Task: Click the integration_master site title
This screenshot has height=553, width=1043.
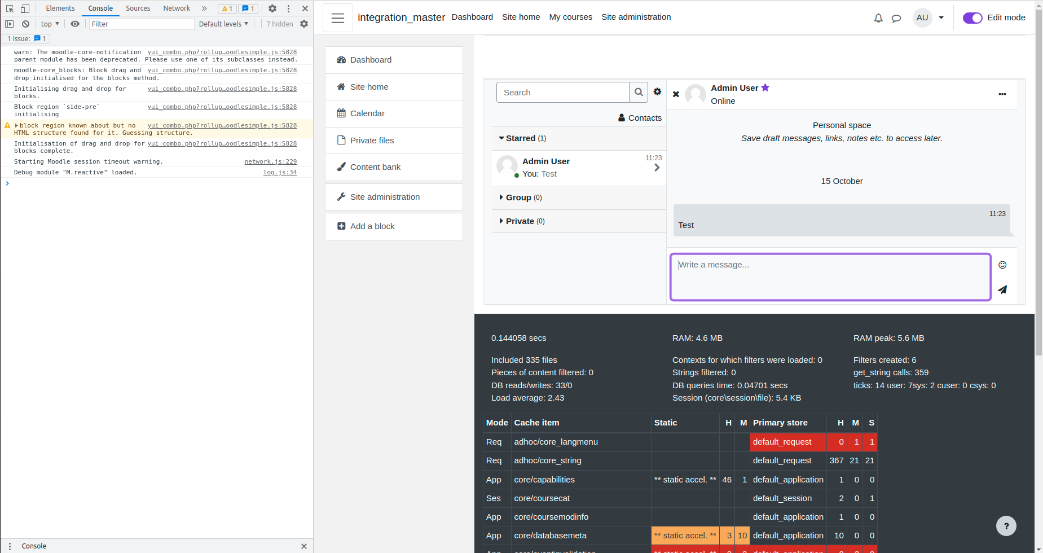Action: (x=401, y=17)
